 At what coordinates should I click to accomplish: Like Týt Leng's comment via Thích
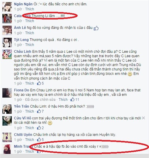point(29,45)
